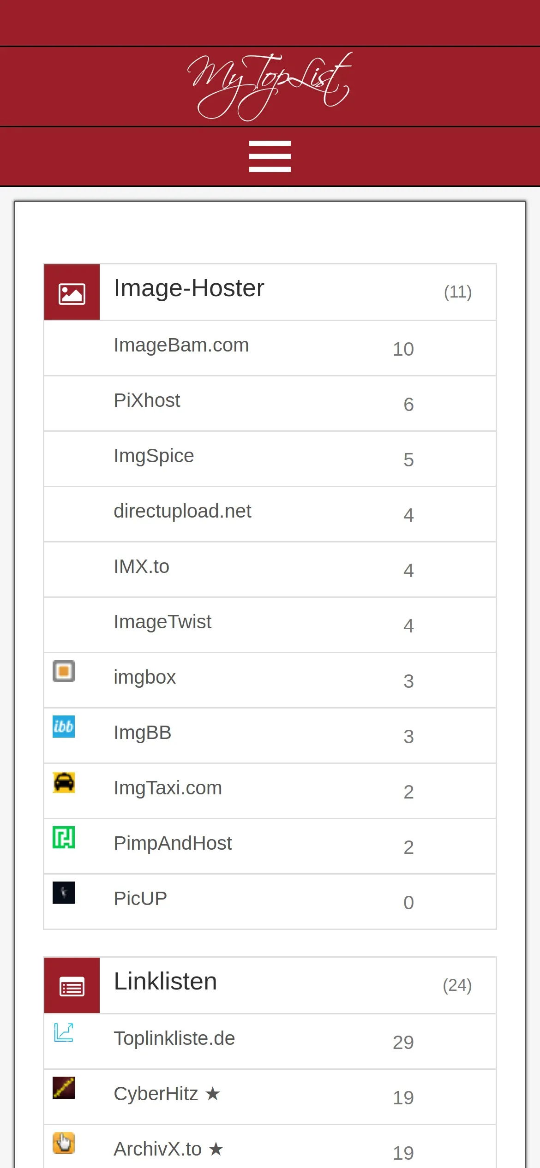This screenshot has width=540, height=1168.
Task: Open the IMX.to link
Action: [x=141, y=566]
